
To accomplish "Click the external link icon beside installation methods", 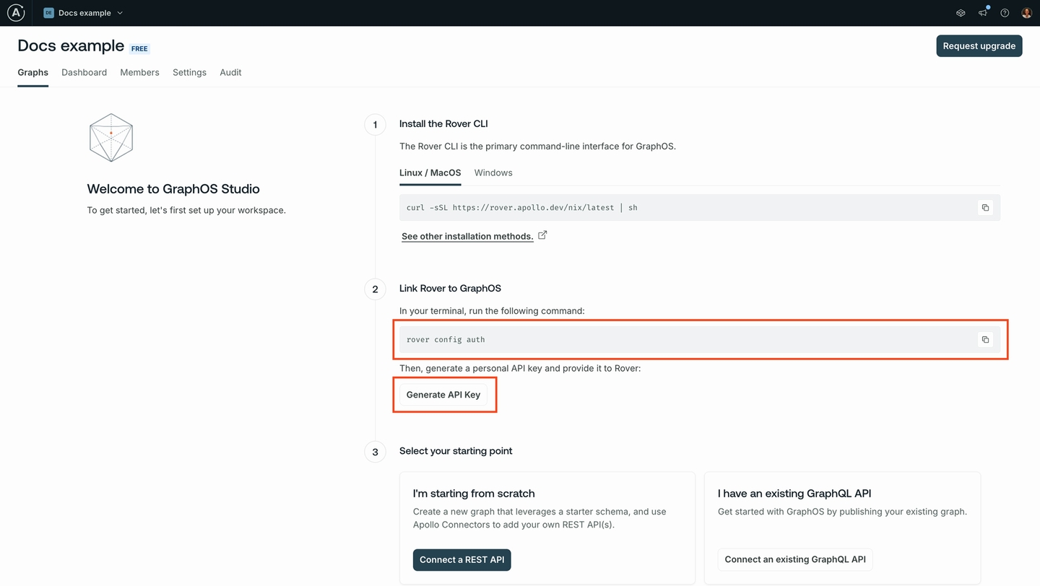I will [x=542, y=235].
